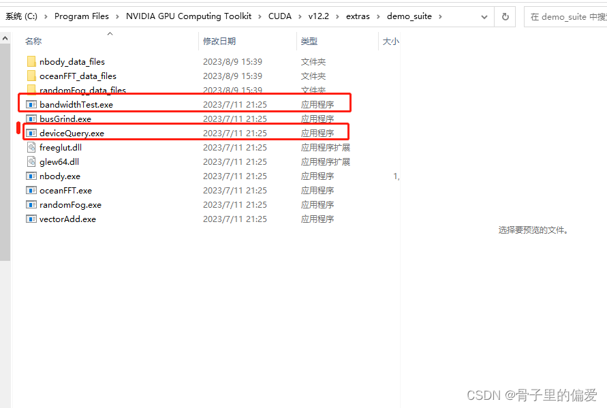Go to NVIDIA GPU Computing Toolkit breadcrumb

[189, 16]
